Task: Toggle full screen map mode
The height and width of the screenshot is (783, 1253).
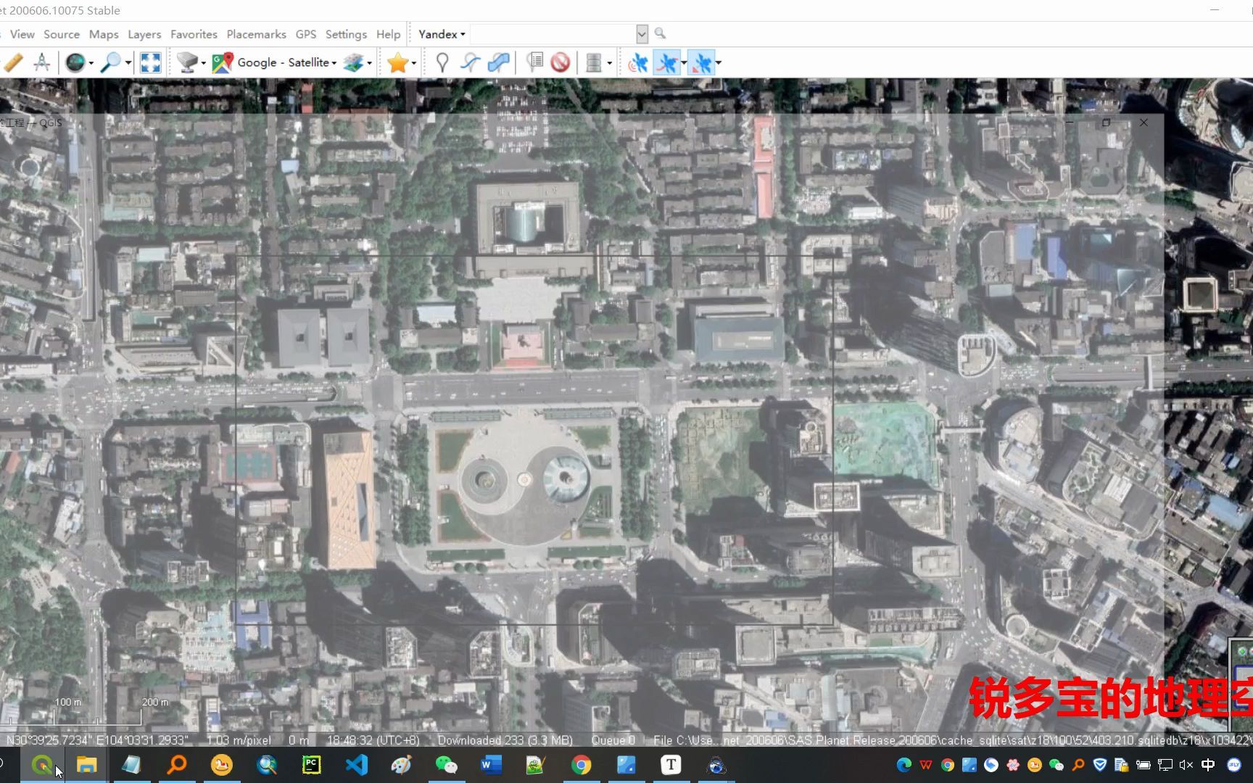Action: pos(151,63)
